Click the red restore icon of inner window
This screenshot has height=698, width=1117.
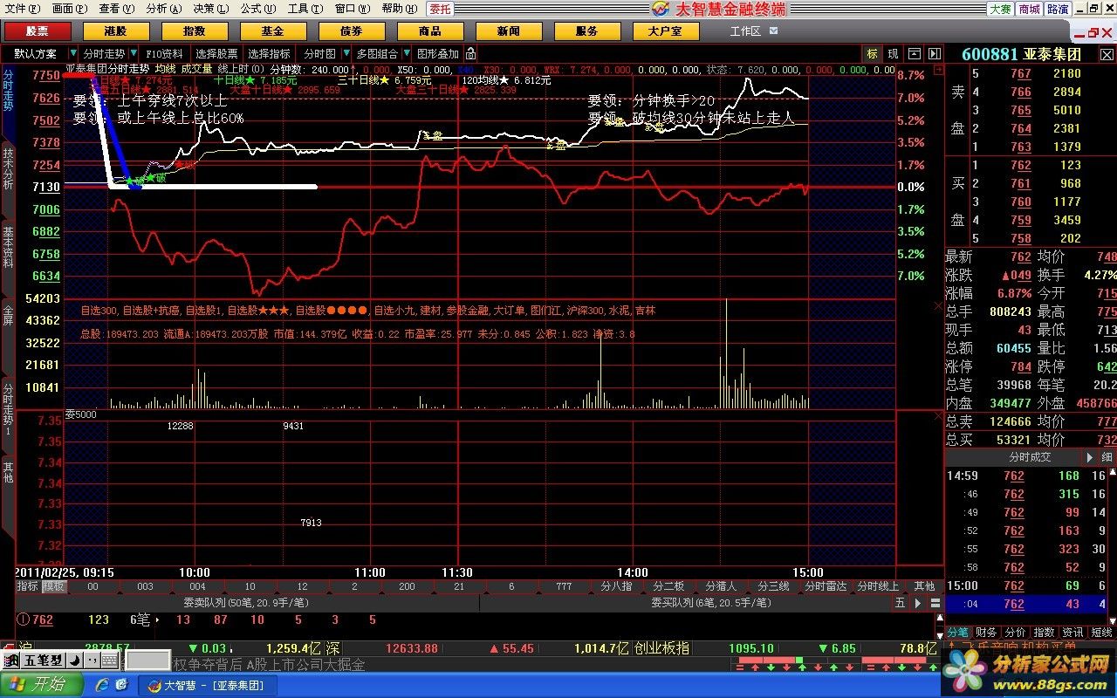pyautogui.click(x=1092, y=31)
